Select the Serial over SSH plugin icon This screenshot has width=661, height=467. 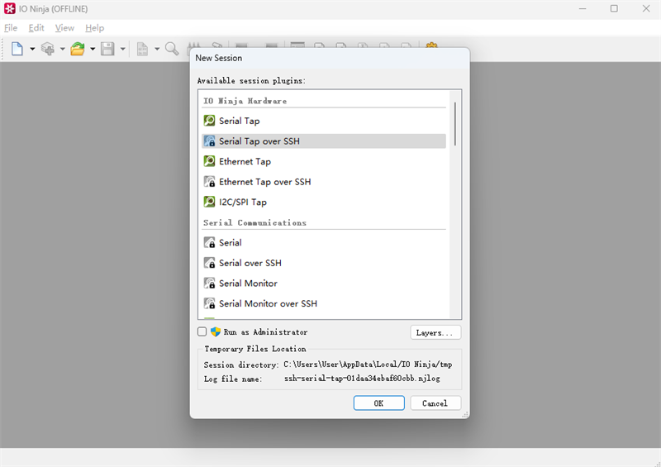tap(210, 262)
